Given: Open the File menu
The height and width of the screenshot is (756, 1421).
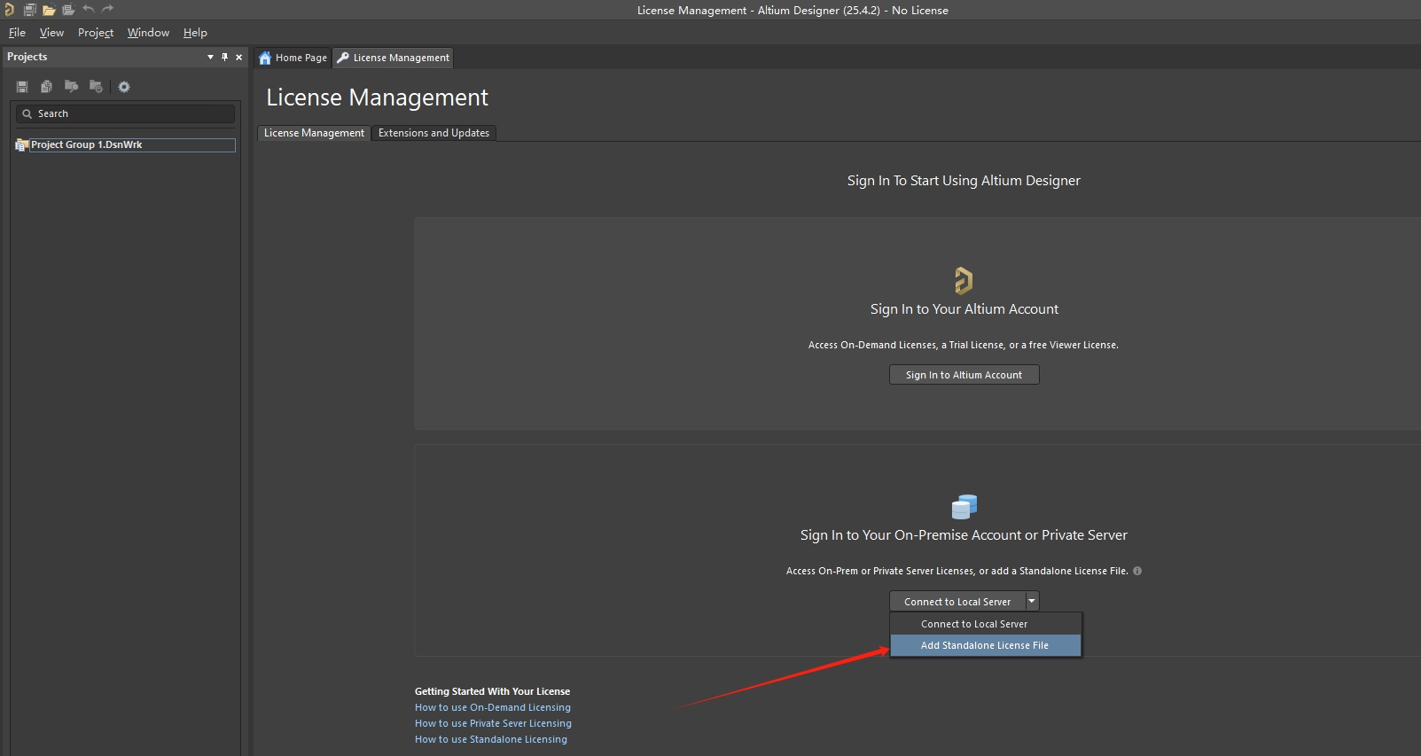Looking at the screenshot, I should [17, 33].
